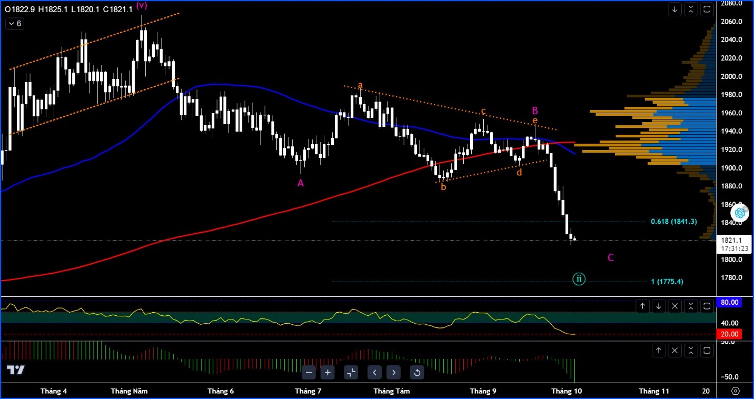Click the red 20.00 RSI level label
Image resolution: width=754 pixels, height=399 pixels.
[729, 334]
